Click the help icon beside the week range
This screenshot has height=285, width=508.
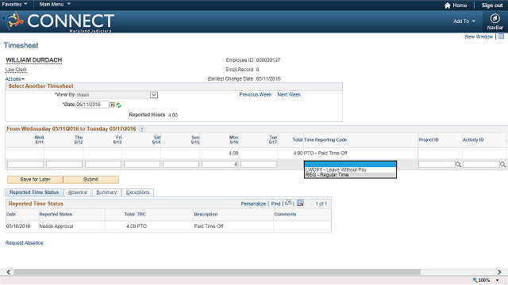[x=142, y=129]
